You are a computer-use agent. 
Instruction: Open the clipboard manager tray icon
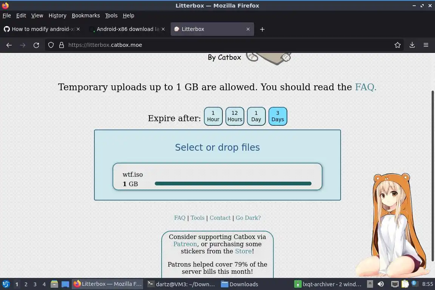[405, 284]
